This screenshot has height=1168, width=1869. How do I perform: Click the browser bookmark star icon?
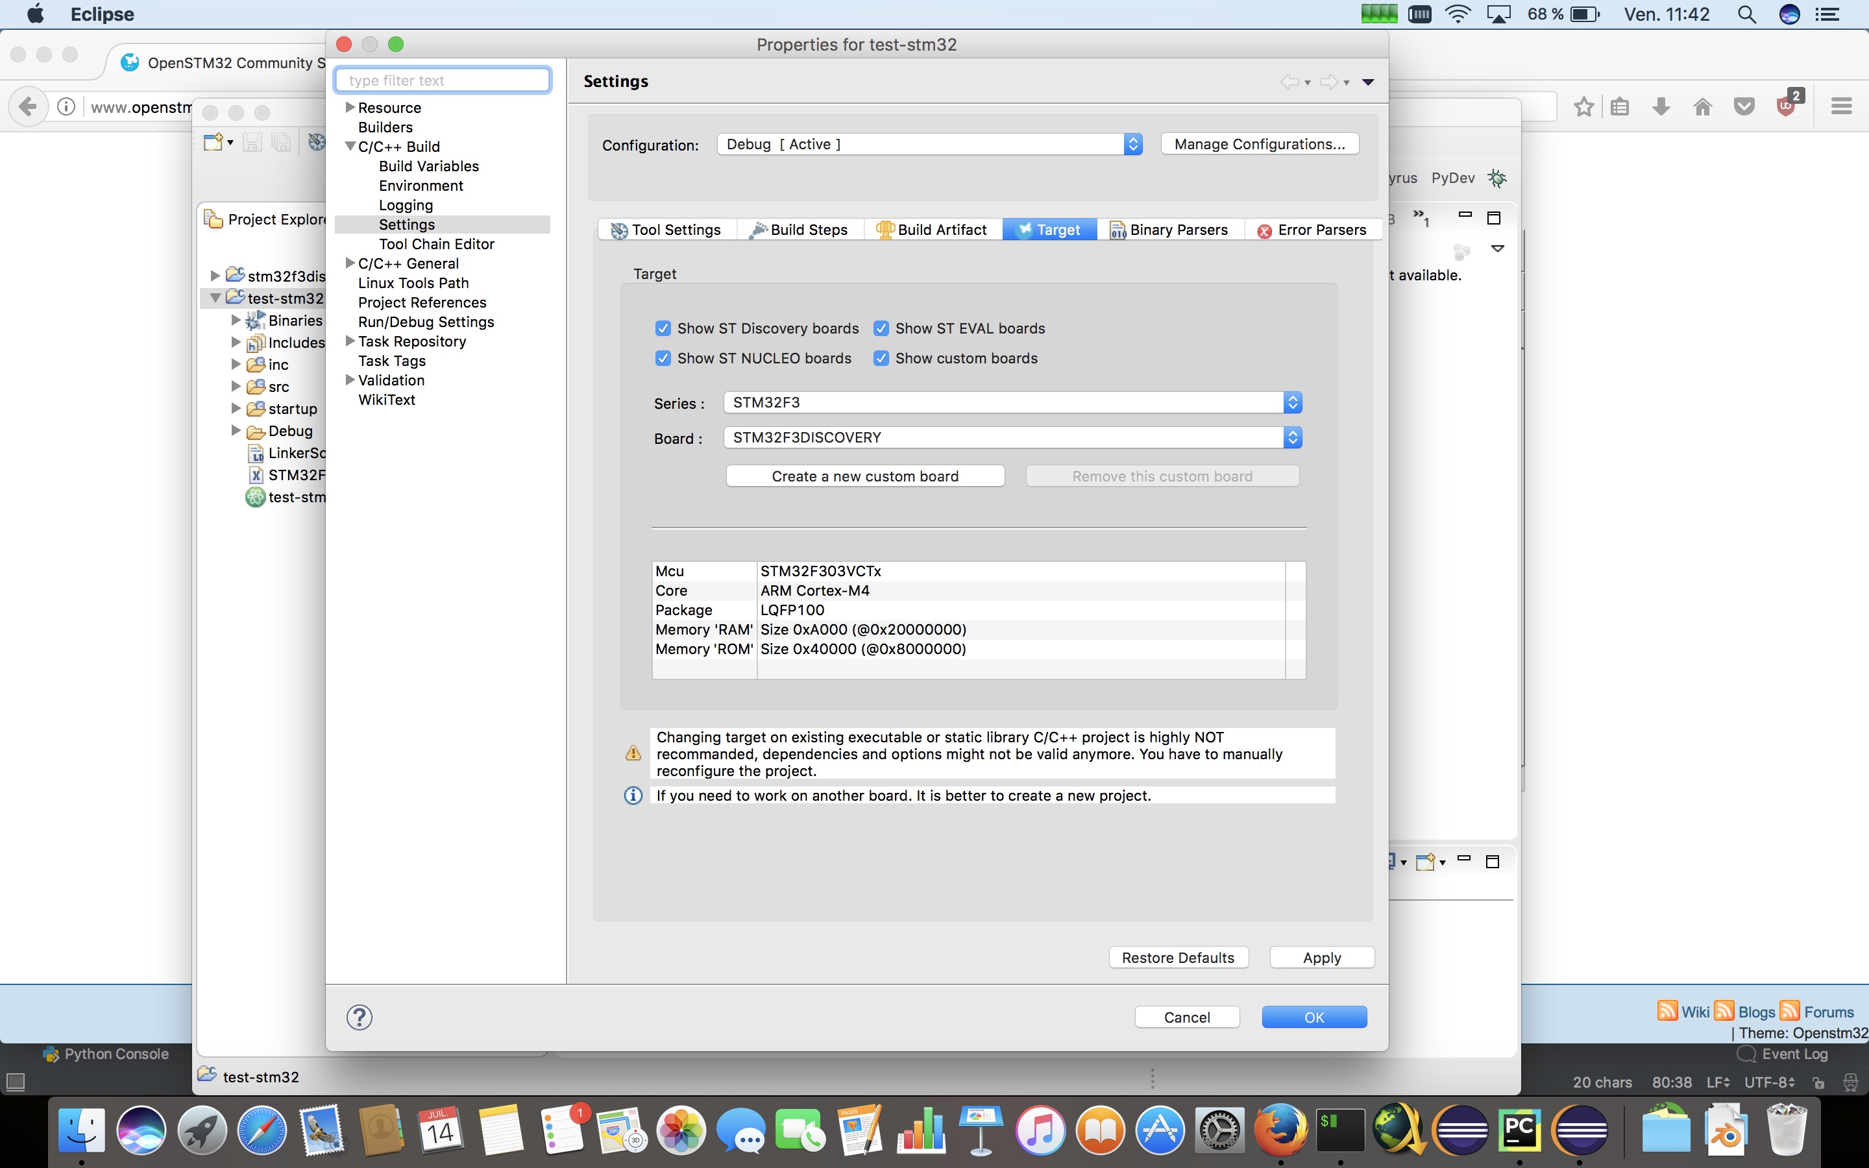tap(1583, 106)
